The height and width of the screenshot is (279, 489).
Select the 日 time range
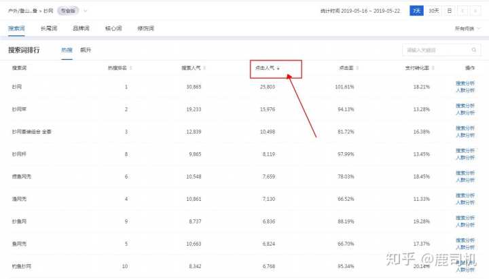tap(449, 11)
